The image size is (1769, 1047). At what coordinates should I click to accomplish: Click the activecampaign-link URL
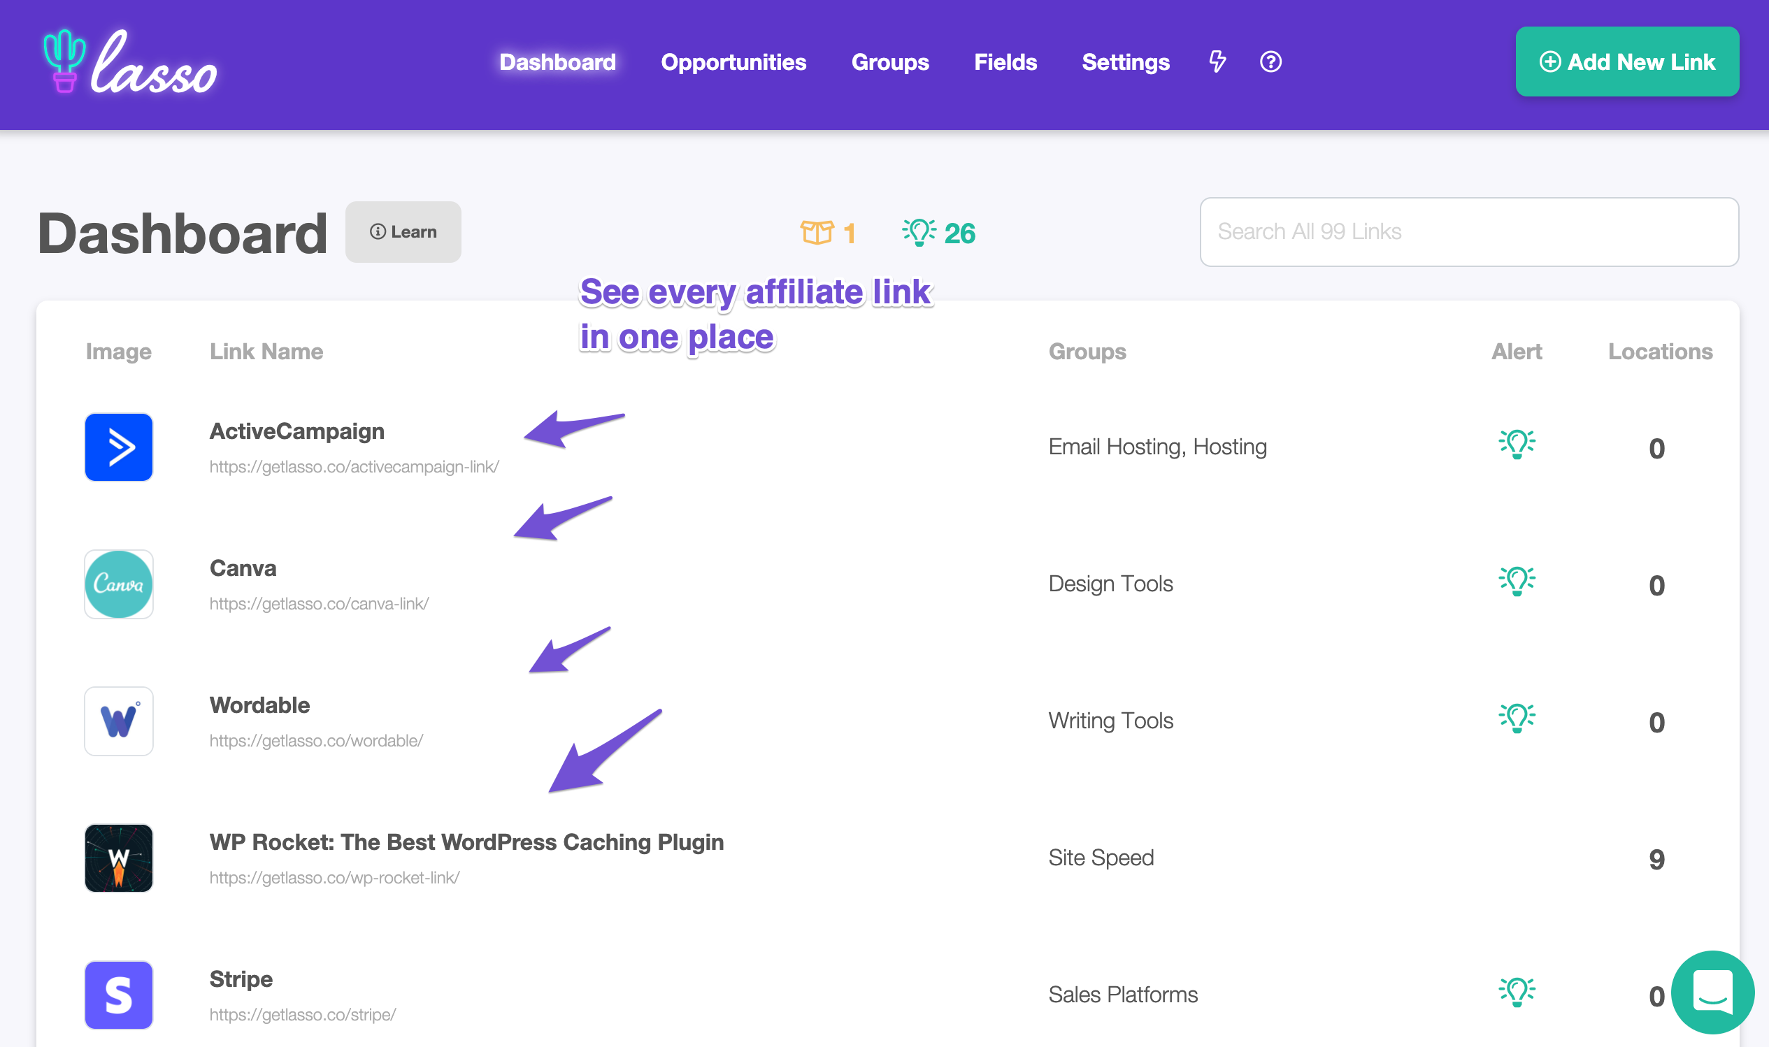point(354,467)
